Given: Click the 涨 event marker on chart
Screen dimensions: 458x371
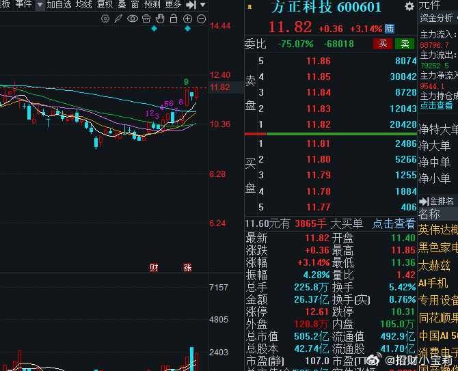Looking at the screenshot, I should tap(187, 267).
